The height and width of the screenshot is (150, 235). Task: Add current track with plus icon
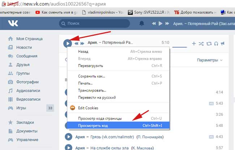coord(194,44)
